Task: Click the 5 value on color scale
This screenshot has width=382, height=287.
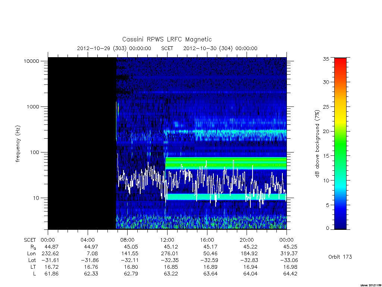Action: pyautogui.click(x=328, y=205)
